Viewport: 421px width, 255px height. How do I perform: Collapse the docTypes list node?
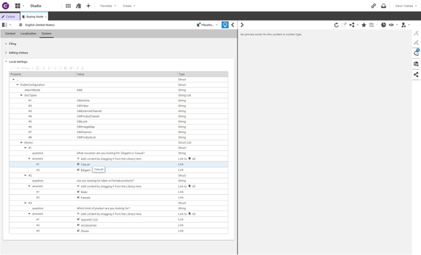click(x=22, y=95)
